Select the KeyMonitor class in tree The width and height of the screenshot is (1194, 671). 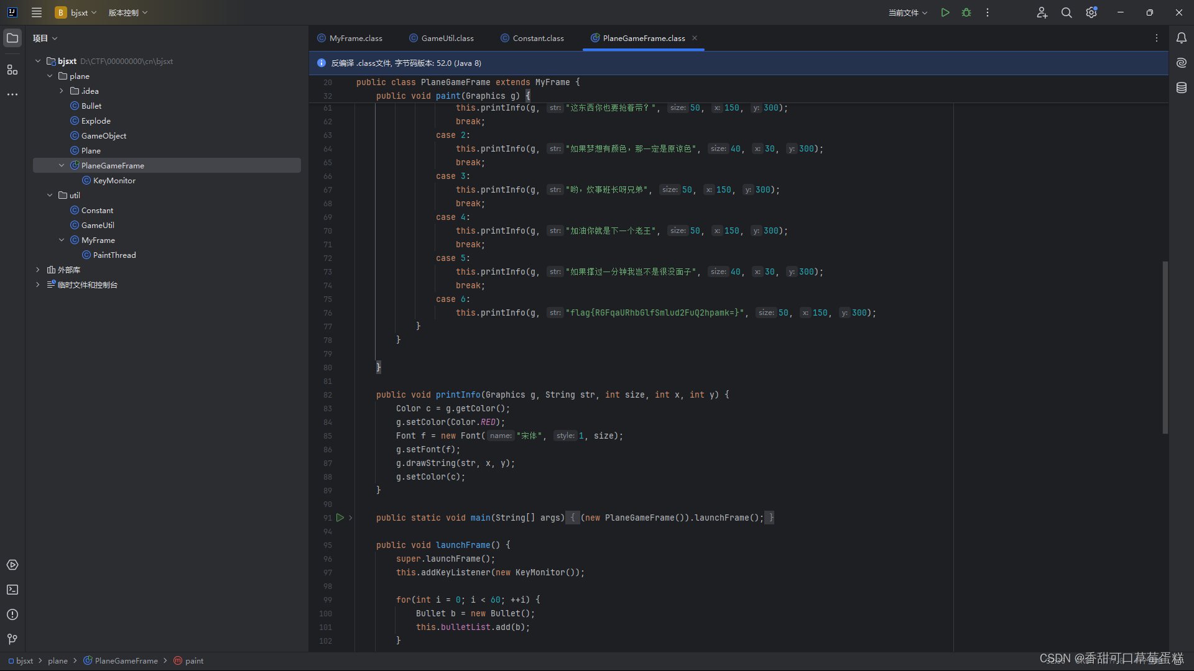114,181
